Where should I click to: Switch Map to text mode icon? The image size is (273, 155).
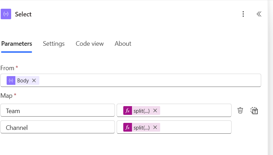pos(254,111)
